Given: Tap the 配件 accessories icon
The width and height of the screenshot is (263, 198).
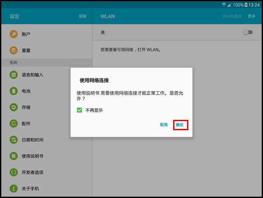Looking at the screenshot, I should [13, 123].
